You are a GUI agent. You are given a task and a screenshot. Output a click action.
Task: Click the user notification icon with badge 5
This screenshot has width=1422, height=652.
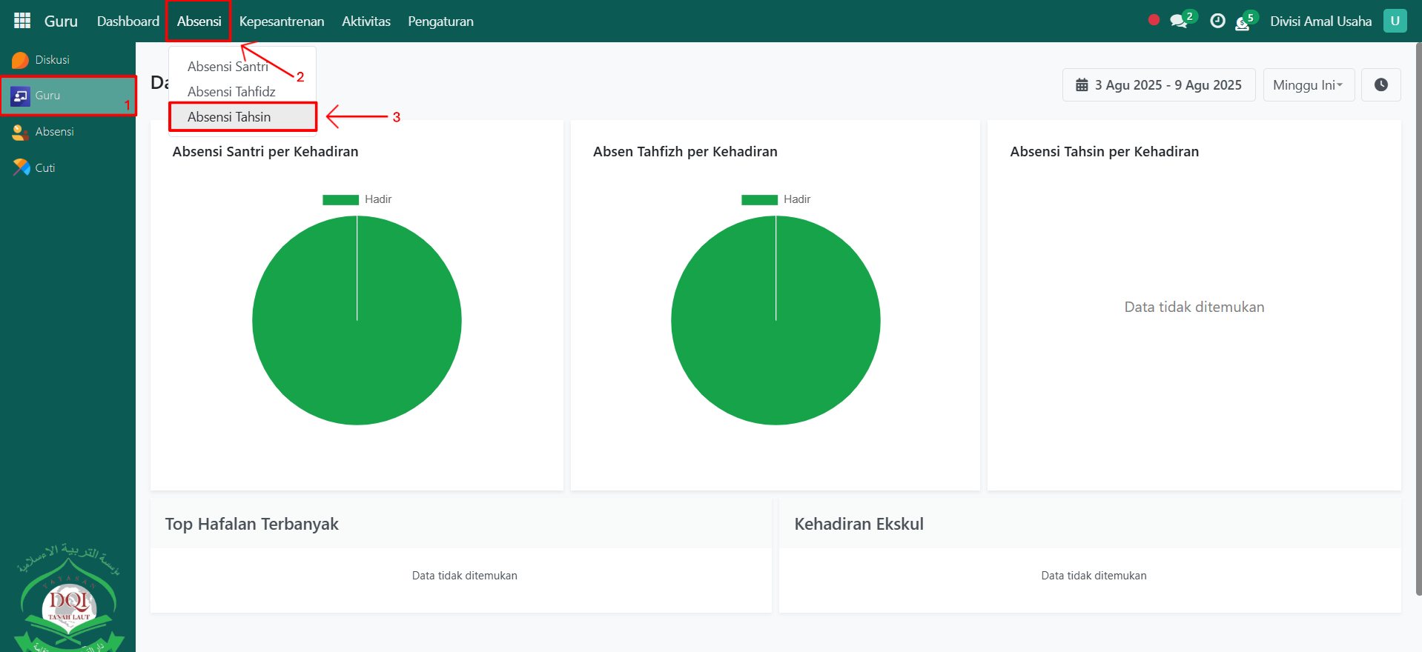[x=1243, y=22]
